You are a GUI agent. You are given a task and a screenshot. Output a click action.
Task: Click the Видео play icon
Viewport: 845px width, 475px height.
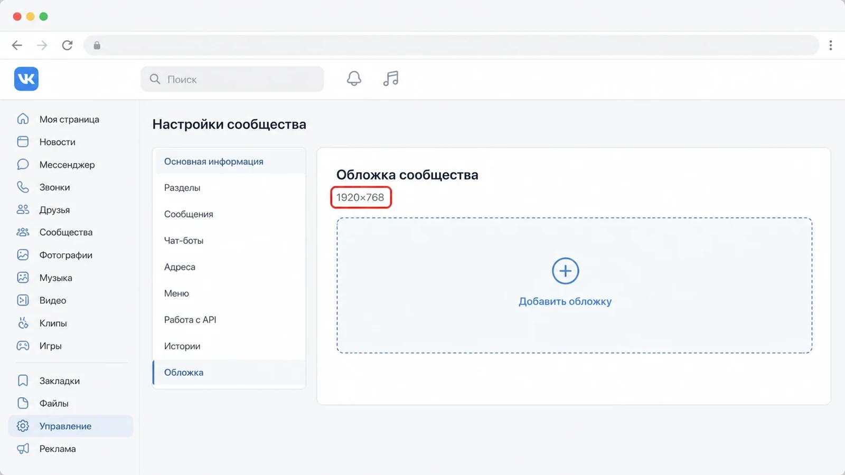coord(23,300)
